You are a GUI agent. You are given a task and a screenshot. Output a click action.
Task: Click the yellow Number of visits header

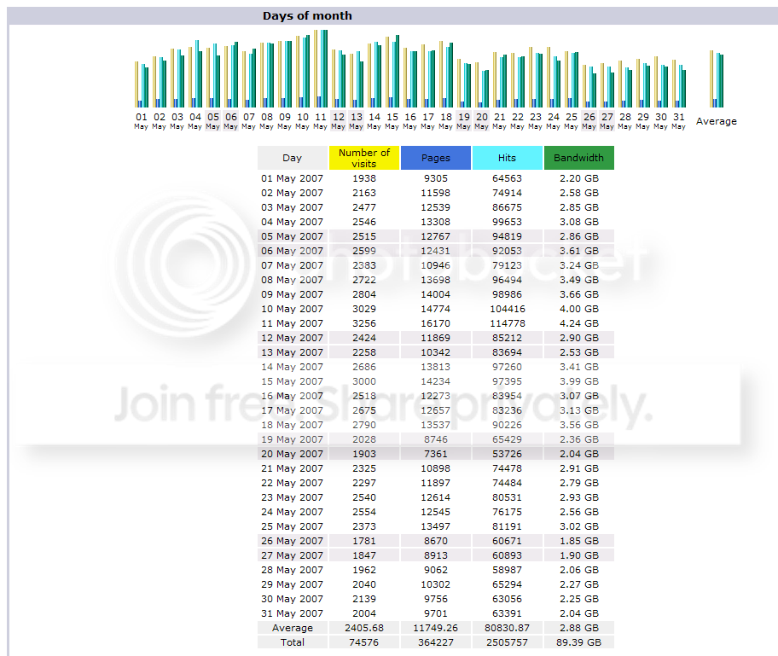point(364,158)
